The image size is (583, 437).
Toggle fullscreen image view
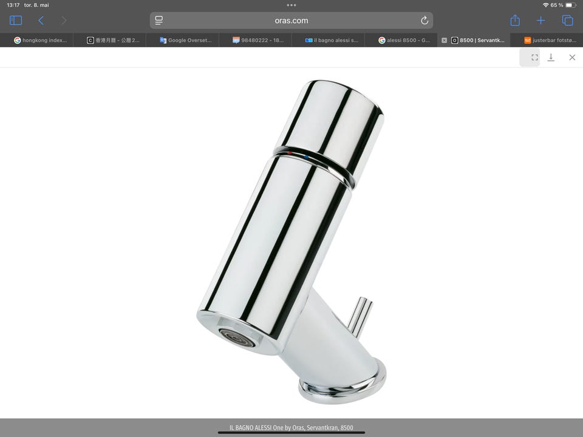[x=534, y=57]
